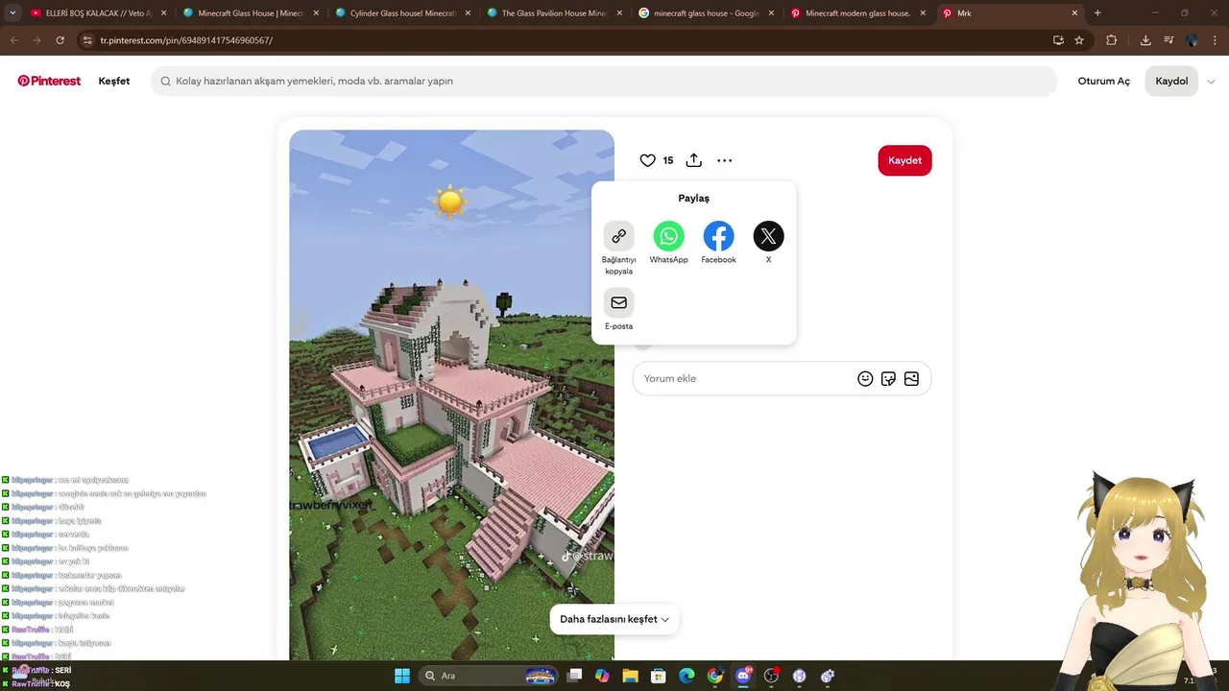The image size is (1229, 691).
Task: Switch to minecraft glass house Google tab
Action: coord(706,13)
